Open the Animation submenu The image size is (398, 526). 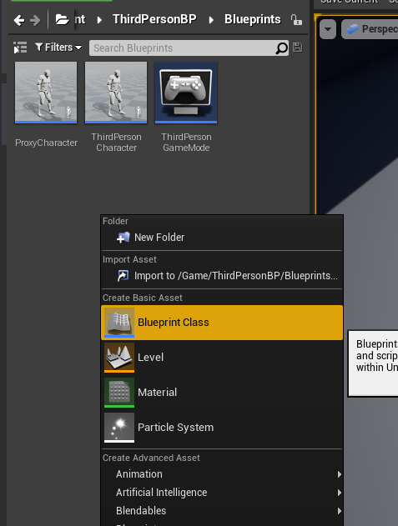click(222, 474)
